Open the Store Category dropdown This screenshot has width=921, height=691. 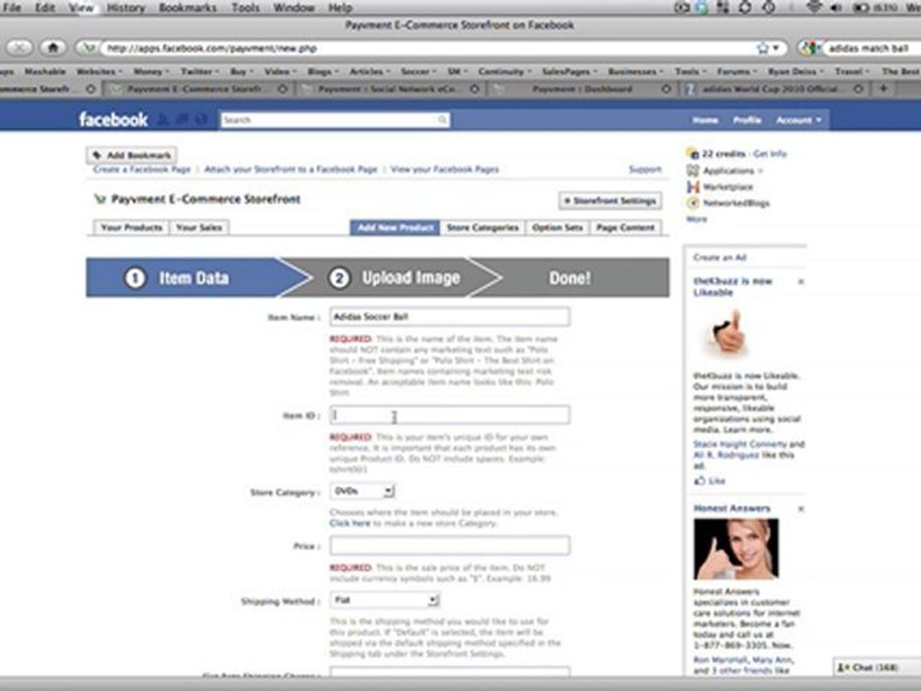(363, 491)
